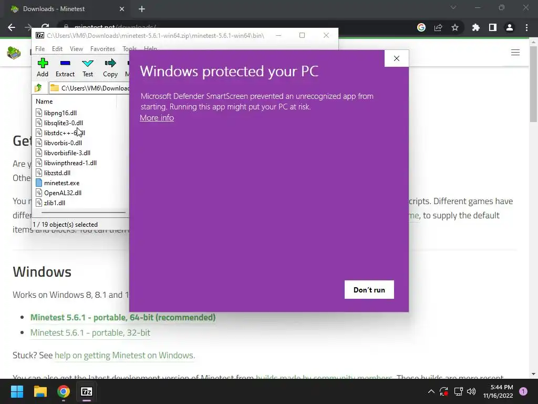Click the Test icon in 7-Zip

click(x=88, y=68)
